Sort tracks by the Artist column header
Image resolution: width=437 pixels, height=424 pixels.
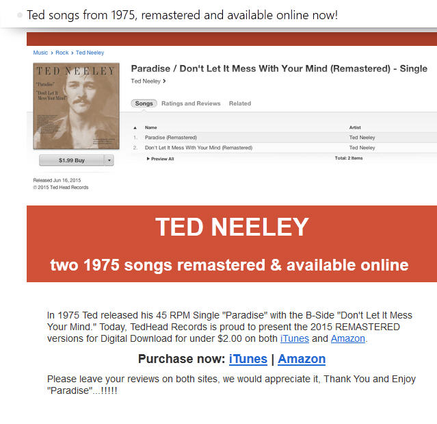(x=356, y=127)
